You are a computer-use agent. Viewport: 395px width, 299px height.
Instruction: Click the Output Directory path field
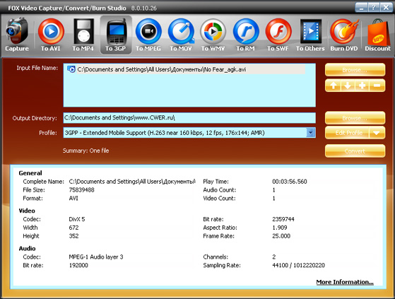(189, 117)
